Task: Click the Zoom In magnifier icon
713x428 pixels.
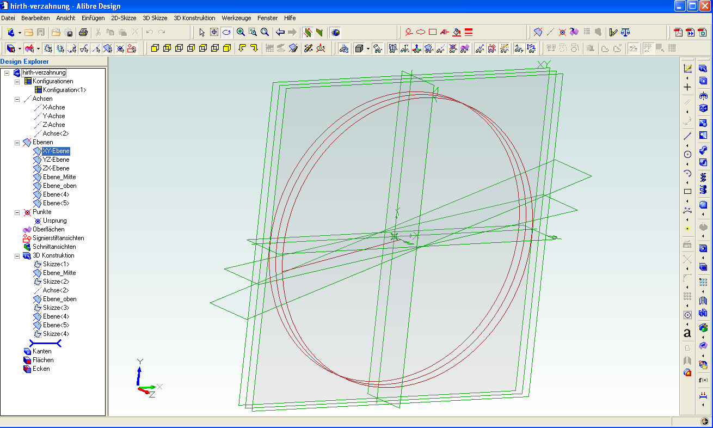Action: 241,32
